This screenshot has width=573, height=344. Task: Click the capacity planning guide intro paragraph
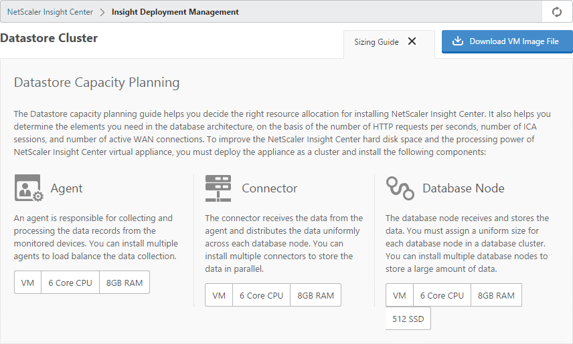[x=282, y=133]
